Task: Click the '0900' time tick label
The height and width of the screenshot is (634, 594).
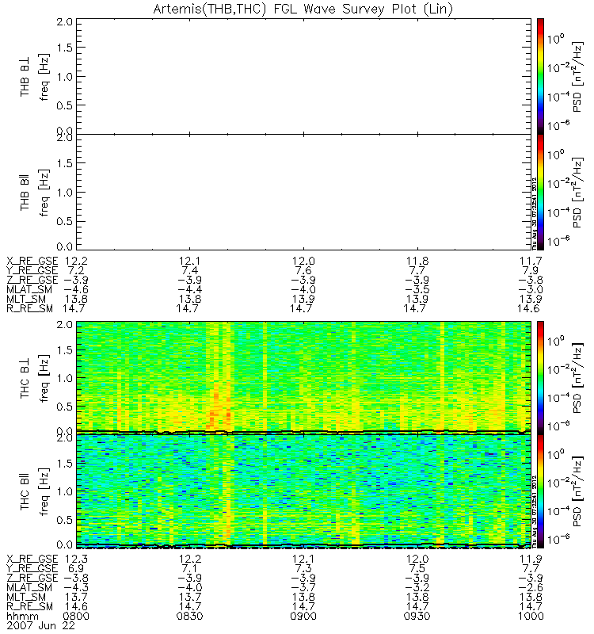Action: point(303,617)
